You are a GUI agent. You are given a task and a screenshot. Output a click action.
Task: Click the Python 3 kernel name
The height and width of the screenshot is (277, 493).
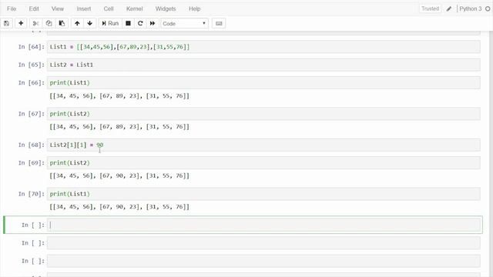click(x=471, y=8)
